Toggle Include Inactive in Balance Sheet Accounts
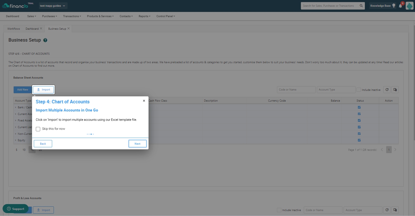 tap(359, 90)
